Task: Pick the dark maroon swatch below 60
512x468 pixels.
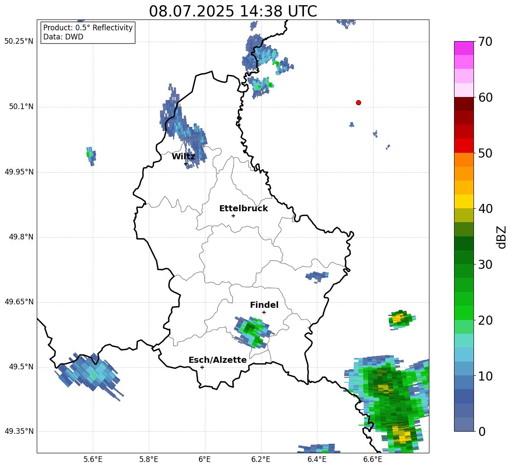Action: [x=464, y=104]
